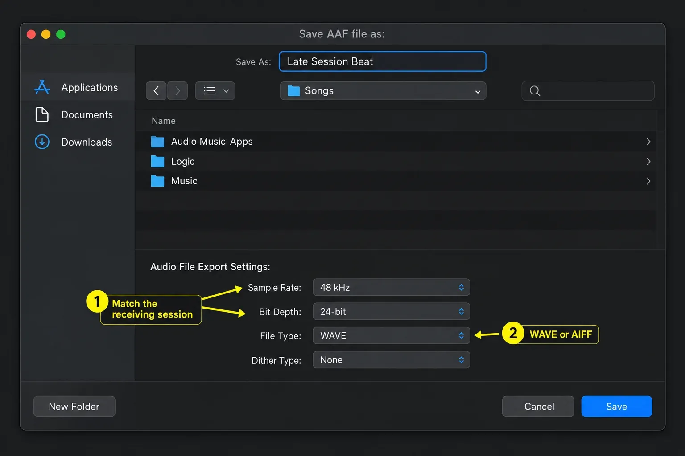Click the Downloads sidebar icon

coord(42,142)
